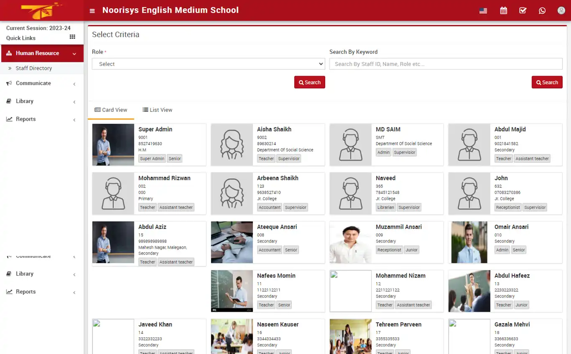Open Staff Directory from the sidebar
This screenshot has width=571, height=354.
pyautogui.click(x=33, y=68)
